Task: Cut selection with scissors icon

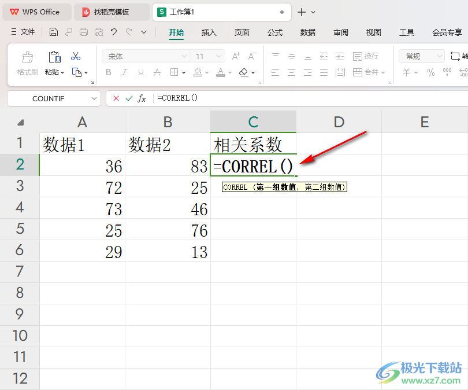Action: [76, 56]
